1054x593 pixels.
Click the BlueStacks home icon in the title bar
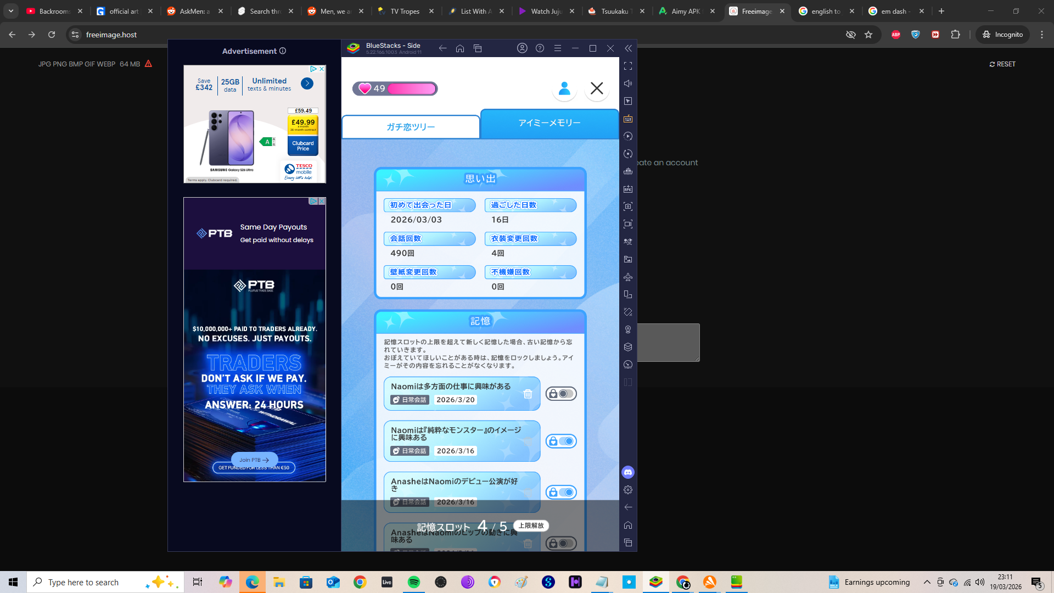(x=460, y=48)
